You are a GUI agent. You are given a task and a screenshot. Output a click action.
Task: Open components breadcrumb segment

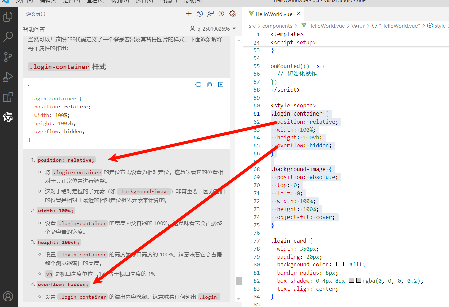(x=277, y=26)
